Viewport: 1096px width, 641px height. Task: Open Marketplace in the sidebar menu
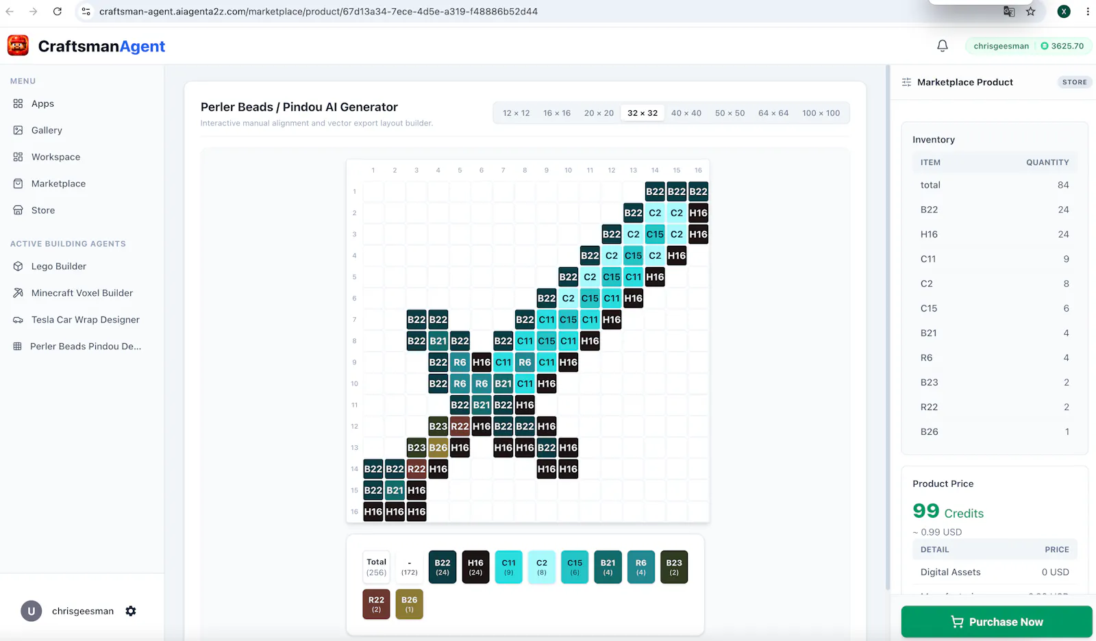(x=58, y=184)
